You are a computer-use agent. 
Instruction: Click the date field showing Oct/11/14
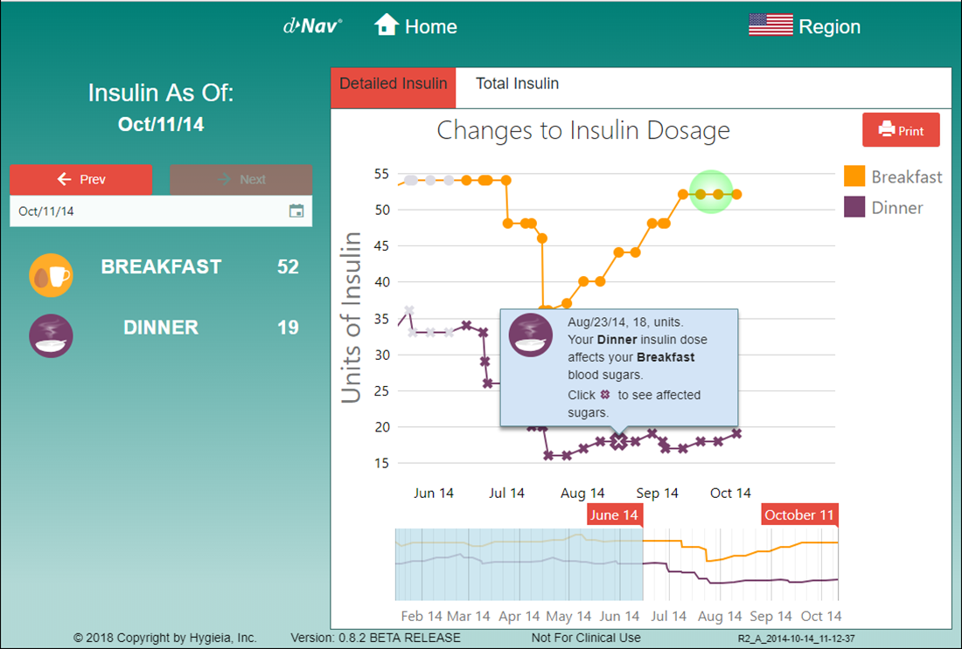tap(161, 211)
